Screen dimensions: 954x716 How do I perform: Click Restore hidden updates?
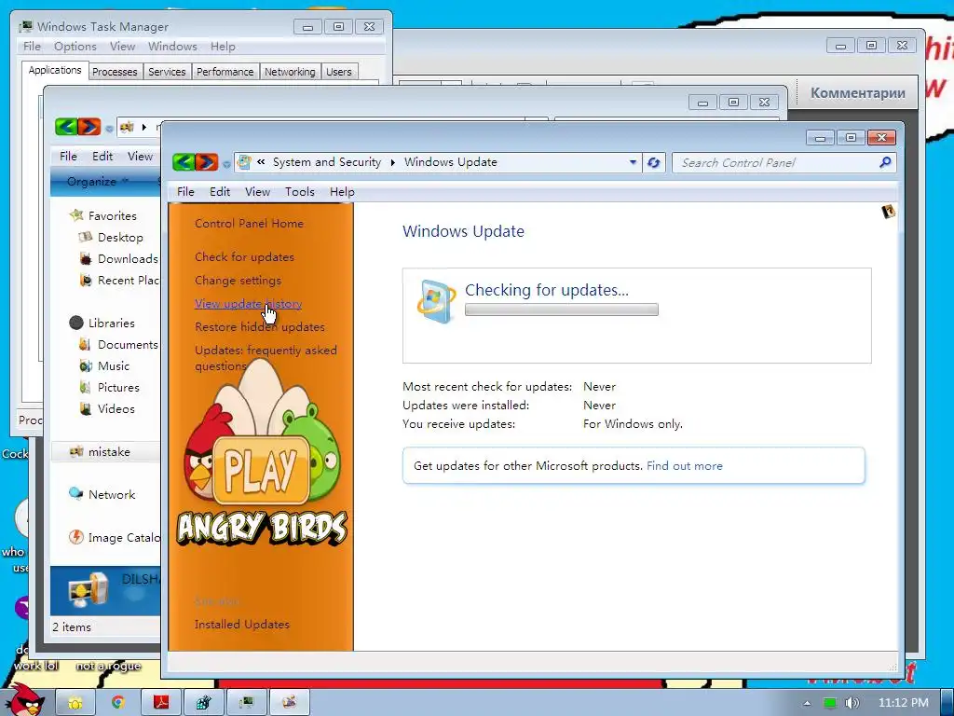(x=260, y=327)
